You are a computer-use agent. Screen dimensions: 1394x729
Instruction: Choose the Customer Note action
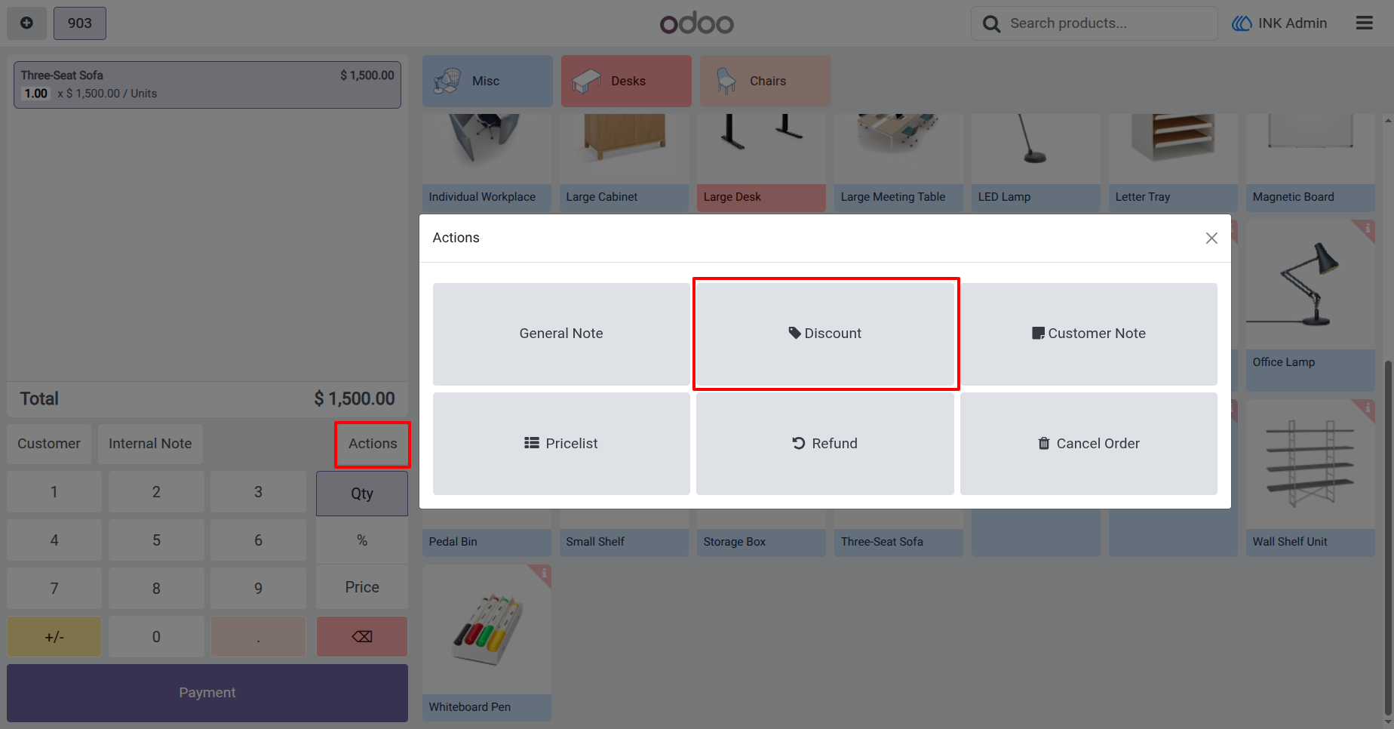click(x=1088, y=334)
